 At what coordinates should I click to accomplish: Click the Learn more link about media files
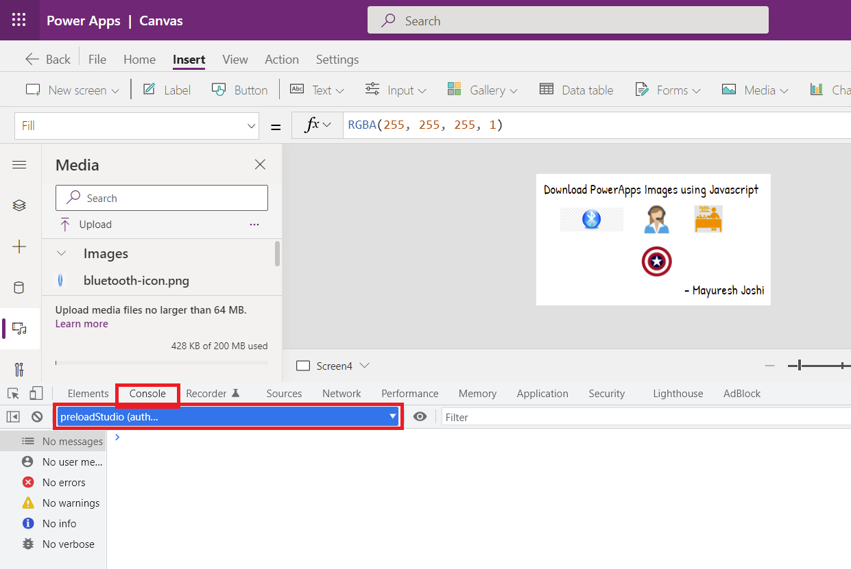pyautogui.click(x=82, y=323)
